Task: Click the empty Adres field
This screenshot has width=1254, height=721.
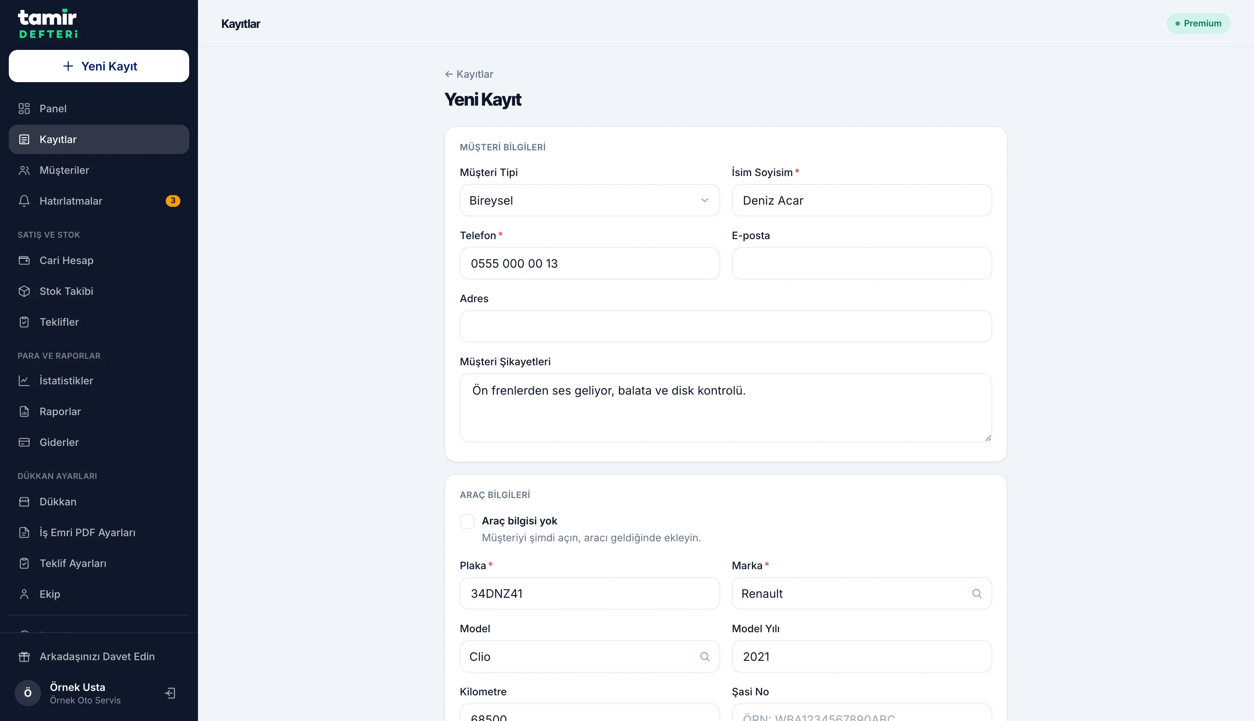Action: 725,326
